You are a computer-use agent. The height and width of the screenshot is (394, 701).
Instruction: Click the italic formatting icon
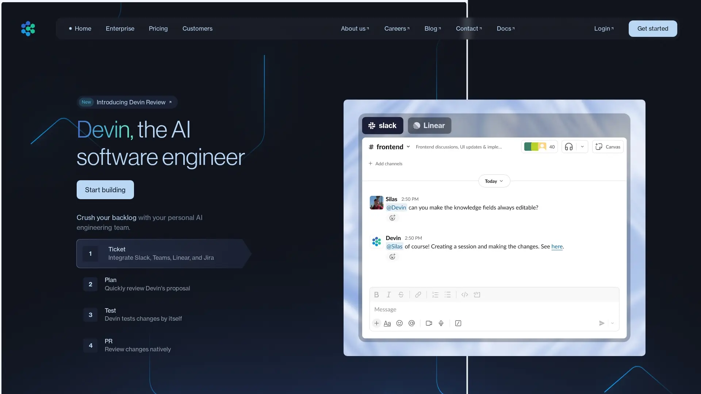pyautogui.click(x=389, y=295)
